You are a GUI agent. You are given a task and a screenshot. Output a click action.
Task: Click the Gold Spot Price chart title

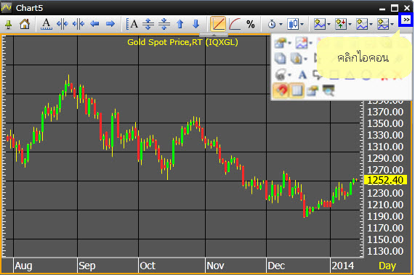pos(182,42)
